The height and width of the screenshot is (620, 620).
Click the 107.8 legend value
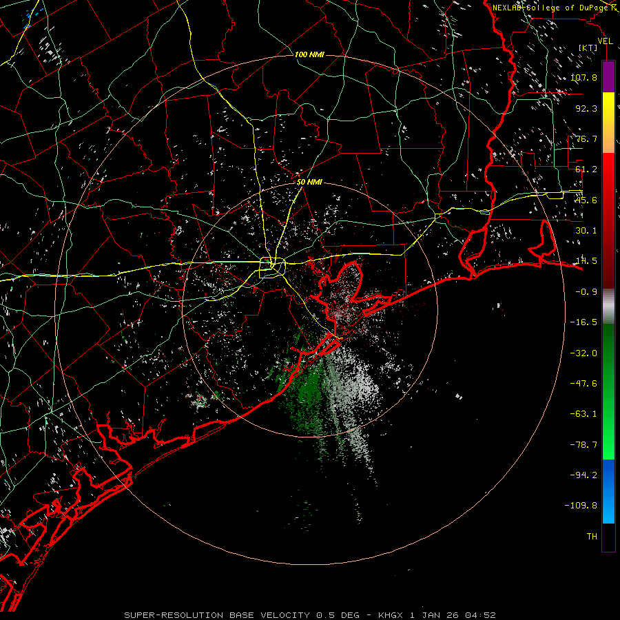(583, 77)
